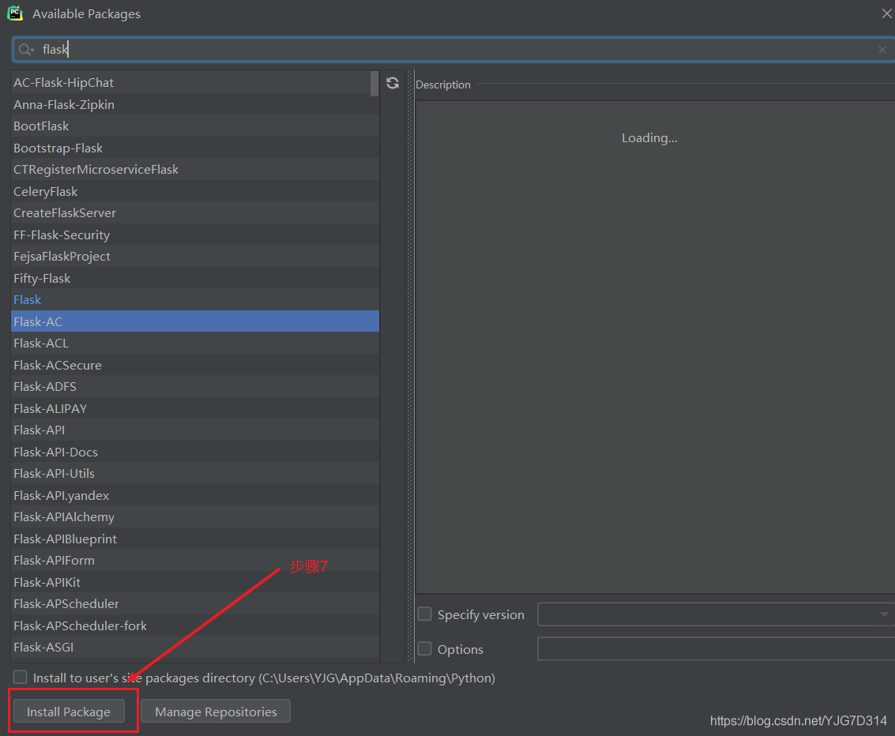Select the FF-Flask-Security package
This screenshot has width=895, height=736.
click(195, 235)
